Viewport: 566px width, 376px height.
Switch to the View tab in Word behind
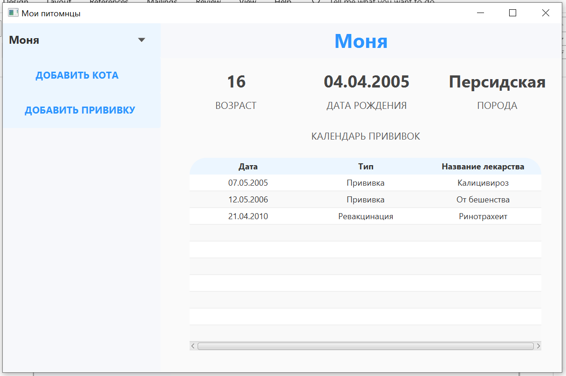point(247,2)
